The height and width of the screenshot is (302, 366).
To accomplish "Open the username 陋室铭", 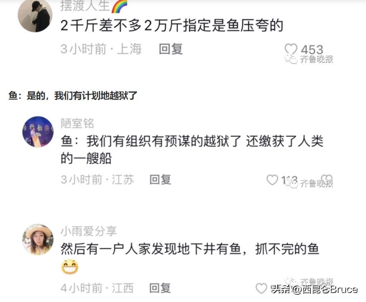I will [77, 123].
